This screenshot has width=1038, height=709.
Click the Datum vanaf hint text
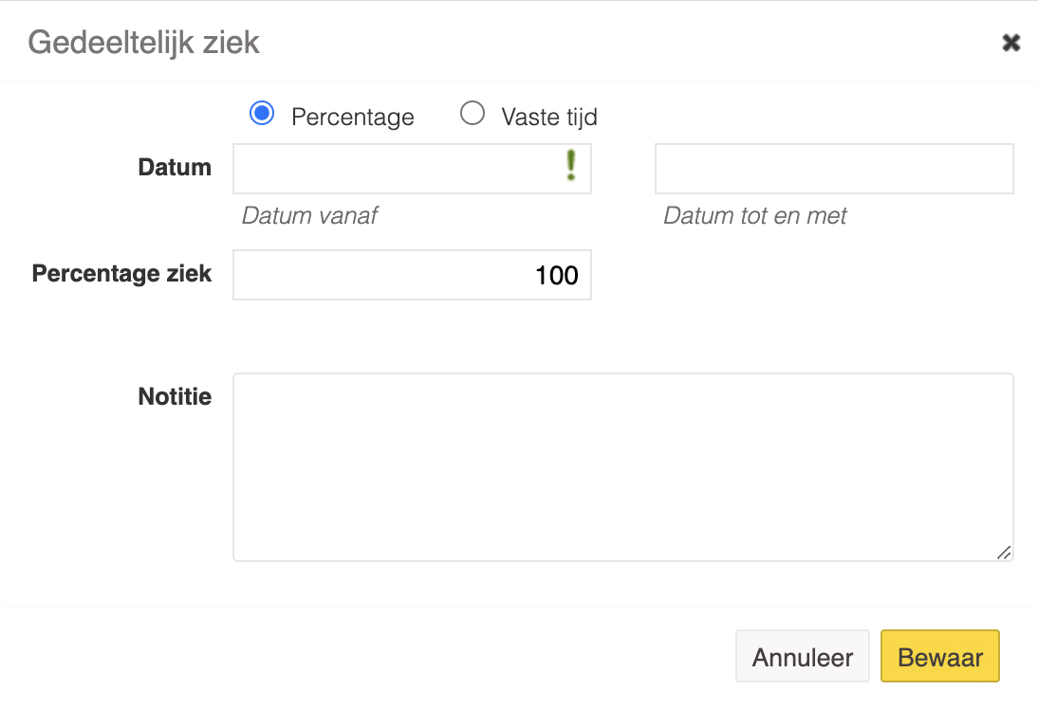310,215
